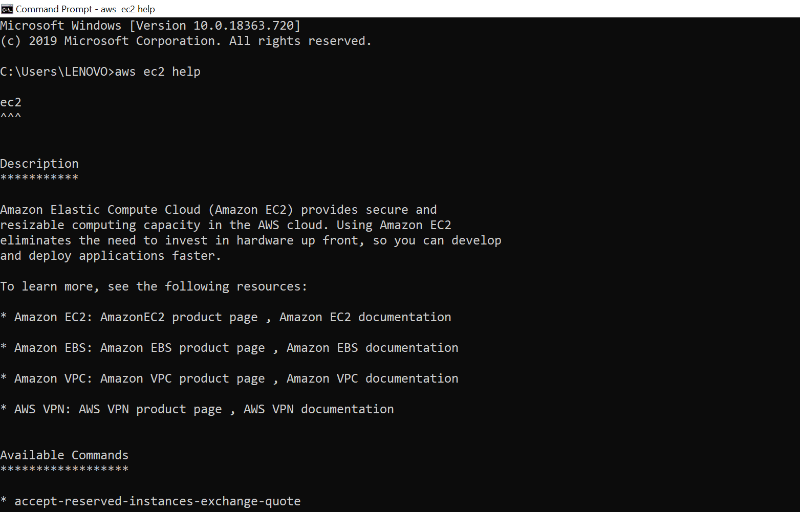Click the typed command "aws ec2 help"

coord(158,72)
